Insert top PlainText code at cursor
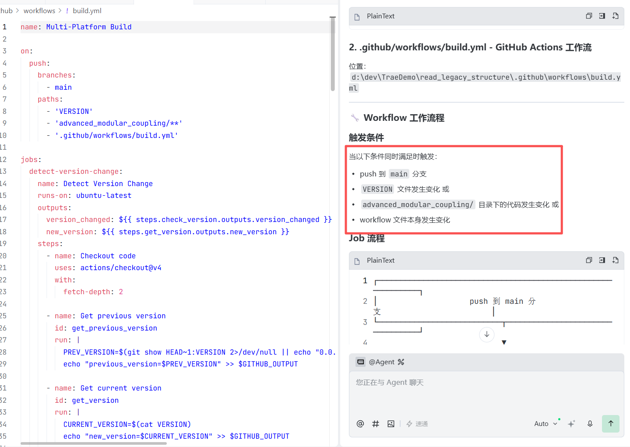Image resolution: width=630 pixels, height=447 pixels. [x=602, y=16]
